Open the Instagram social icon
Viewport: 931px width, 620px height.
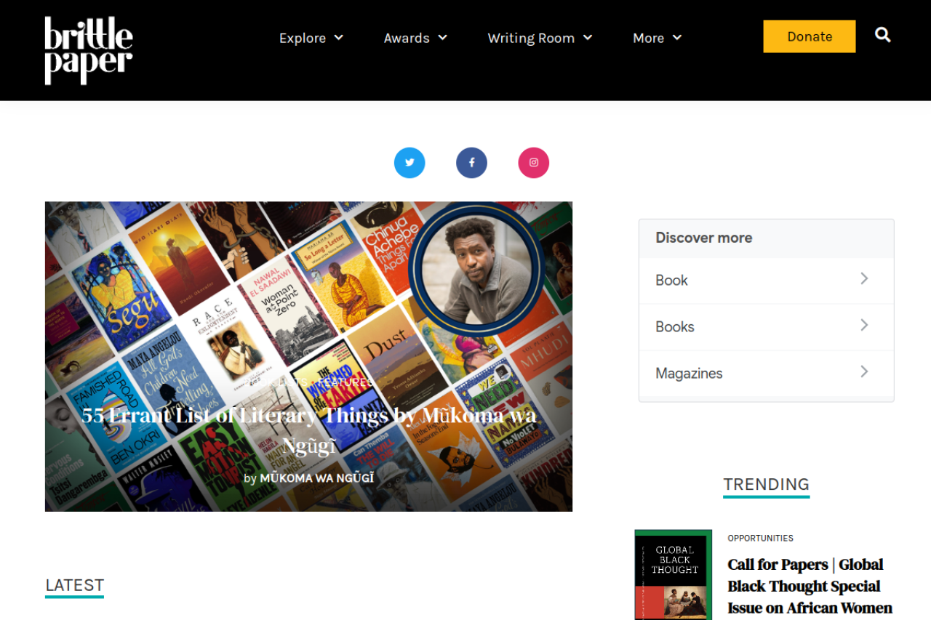[533, 163]
